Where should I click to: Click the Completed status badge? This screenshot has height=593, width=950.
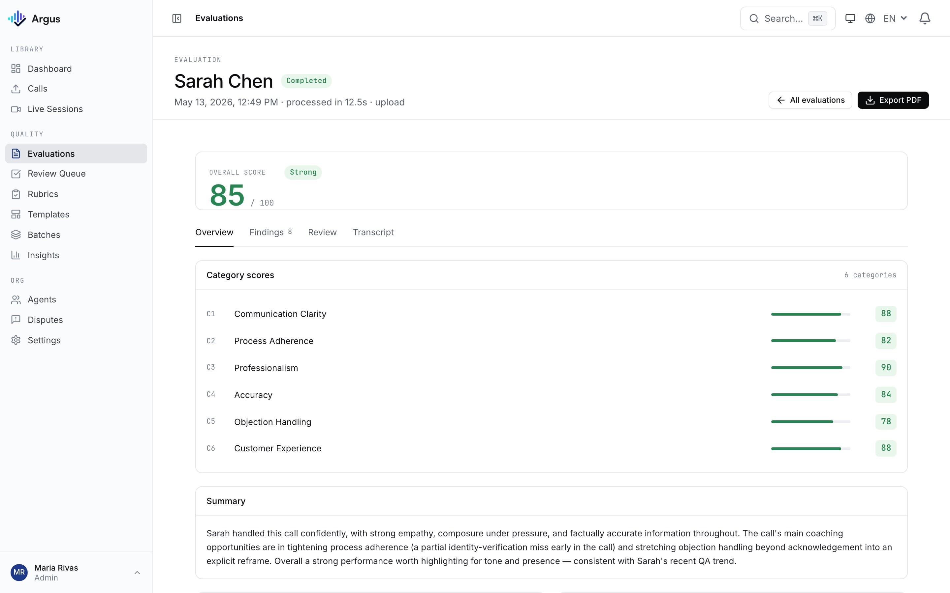(x=306, y=81)
